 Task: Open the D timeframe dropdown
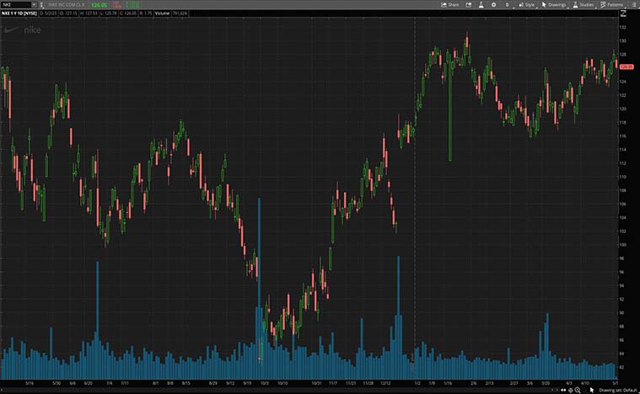508,4
